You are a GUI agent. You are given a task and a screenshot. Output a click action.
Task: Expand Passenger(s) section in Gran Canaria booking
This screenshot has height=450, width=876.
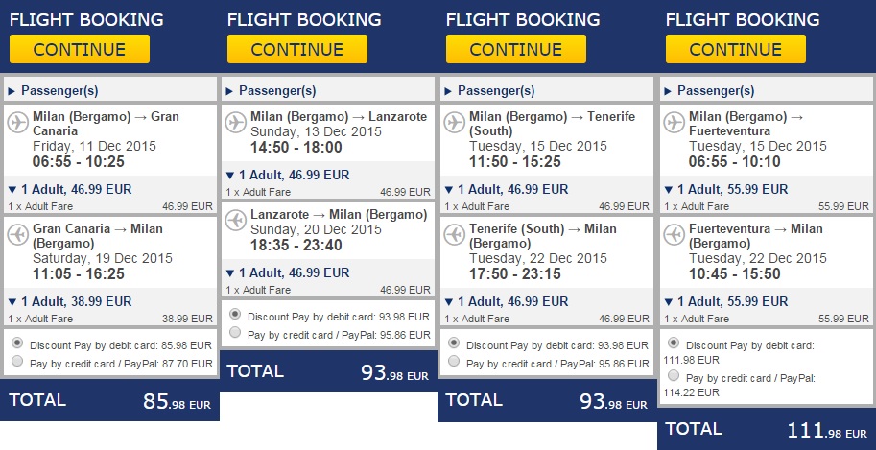pos(53,91)
